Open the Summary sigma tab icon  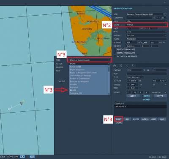133,65
